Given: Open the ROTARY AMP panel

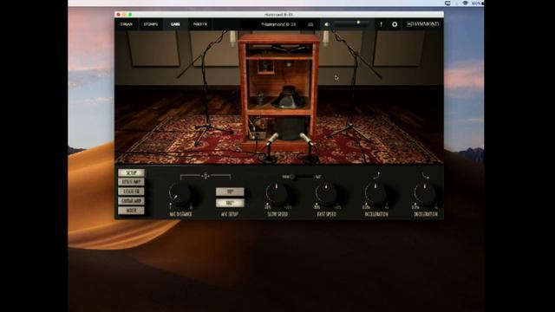Looking at the screenshot, I should [131, 182].
